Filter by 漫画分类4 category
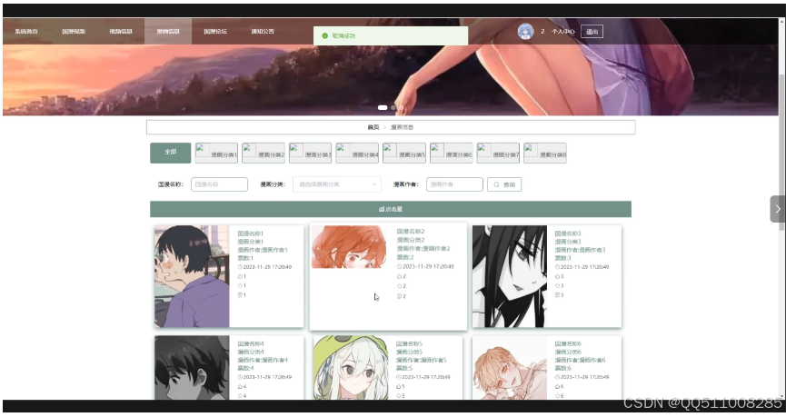Viewport: 786px width, 417px height. coord(357,153)
